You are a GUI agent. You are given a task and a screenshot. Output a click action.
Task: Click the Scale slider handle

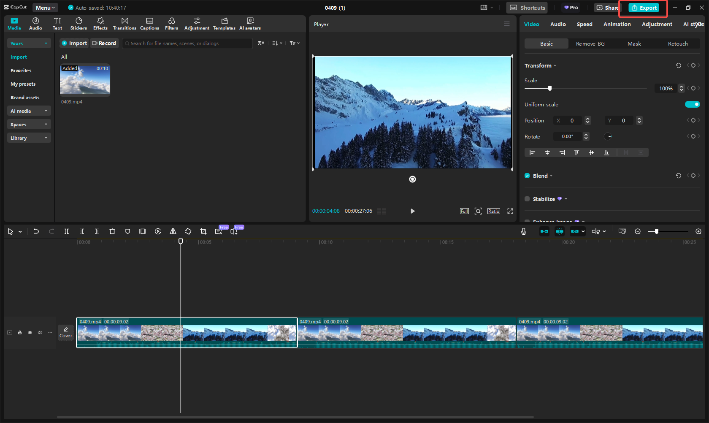tap(549, 88)
